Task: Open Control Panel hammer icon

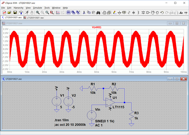Action: point(21,12)
